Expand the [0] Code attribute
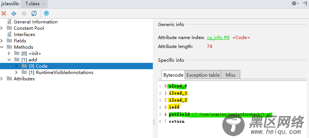 [x=16, y=66]
